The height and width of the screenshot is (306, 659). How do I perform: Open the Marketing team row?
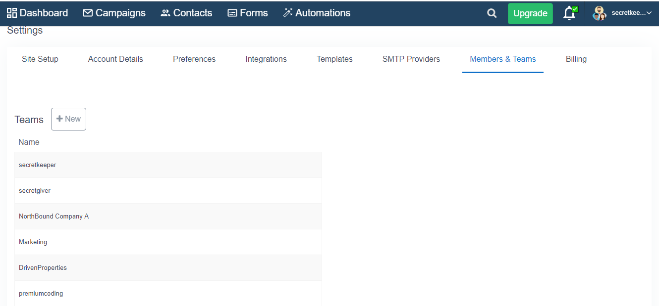click(168, 242)
